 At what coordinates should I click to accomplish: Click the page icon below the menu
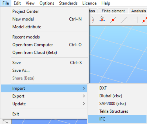point(5,122)
